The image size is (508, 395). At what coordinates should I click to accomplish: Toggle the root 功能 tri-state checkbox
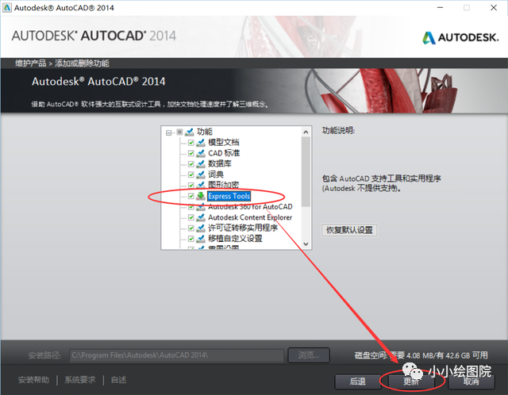click(x=179, y=132)
